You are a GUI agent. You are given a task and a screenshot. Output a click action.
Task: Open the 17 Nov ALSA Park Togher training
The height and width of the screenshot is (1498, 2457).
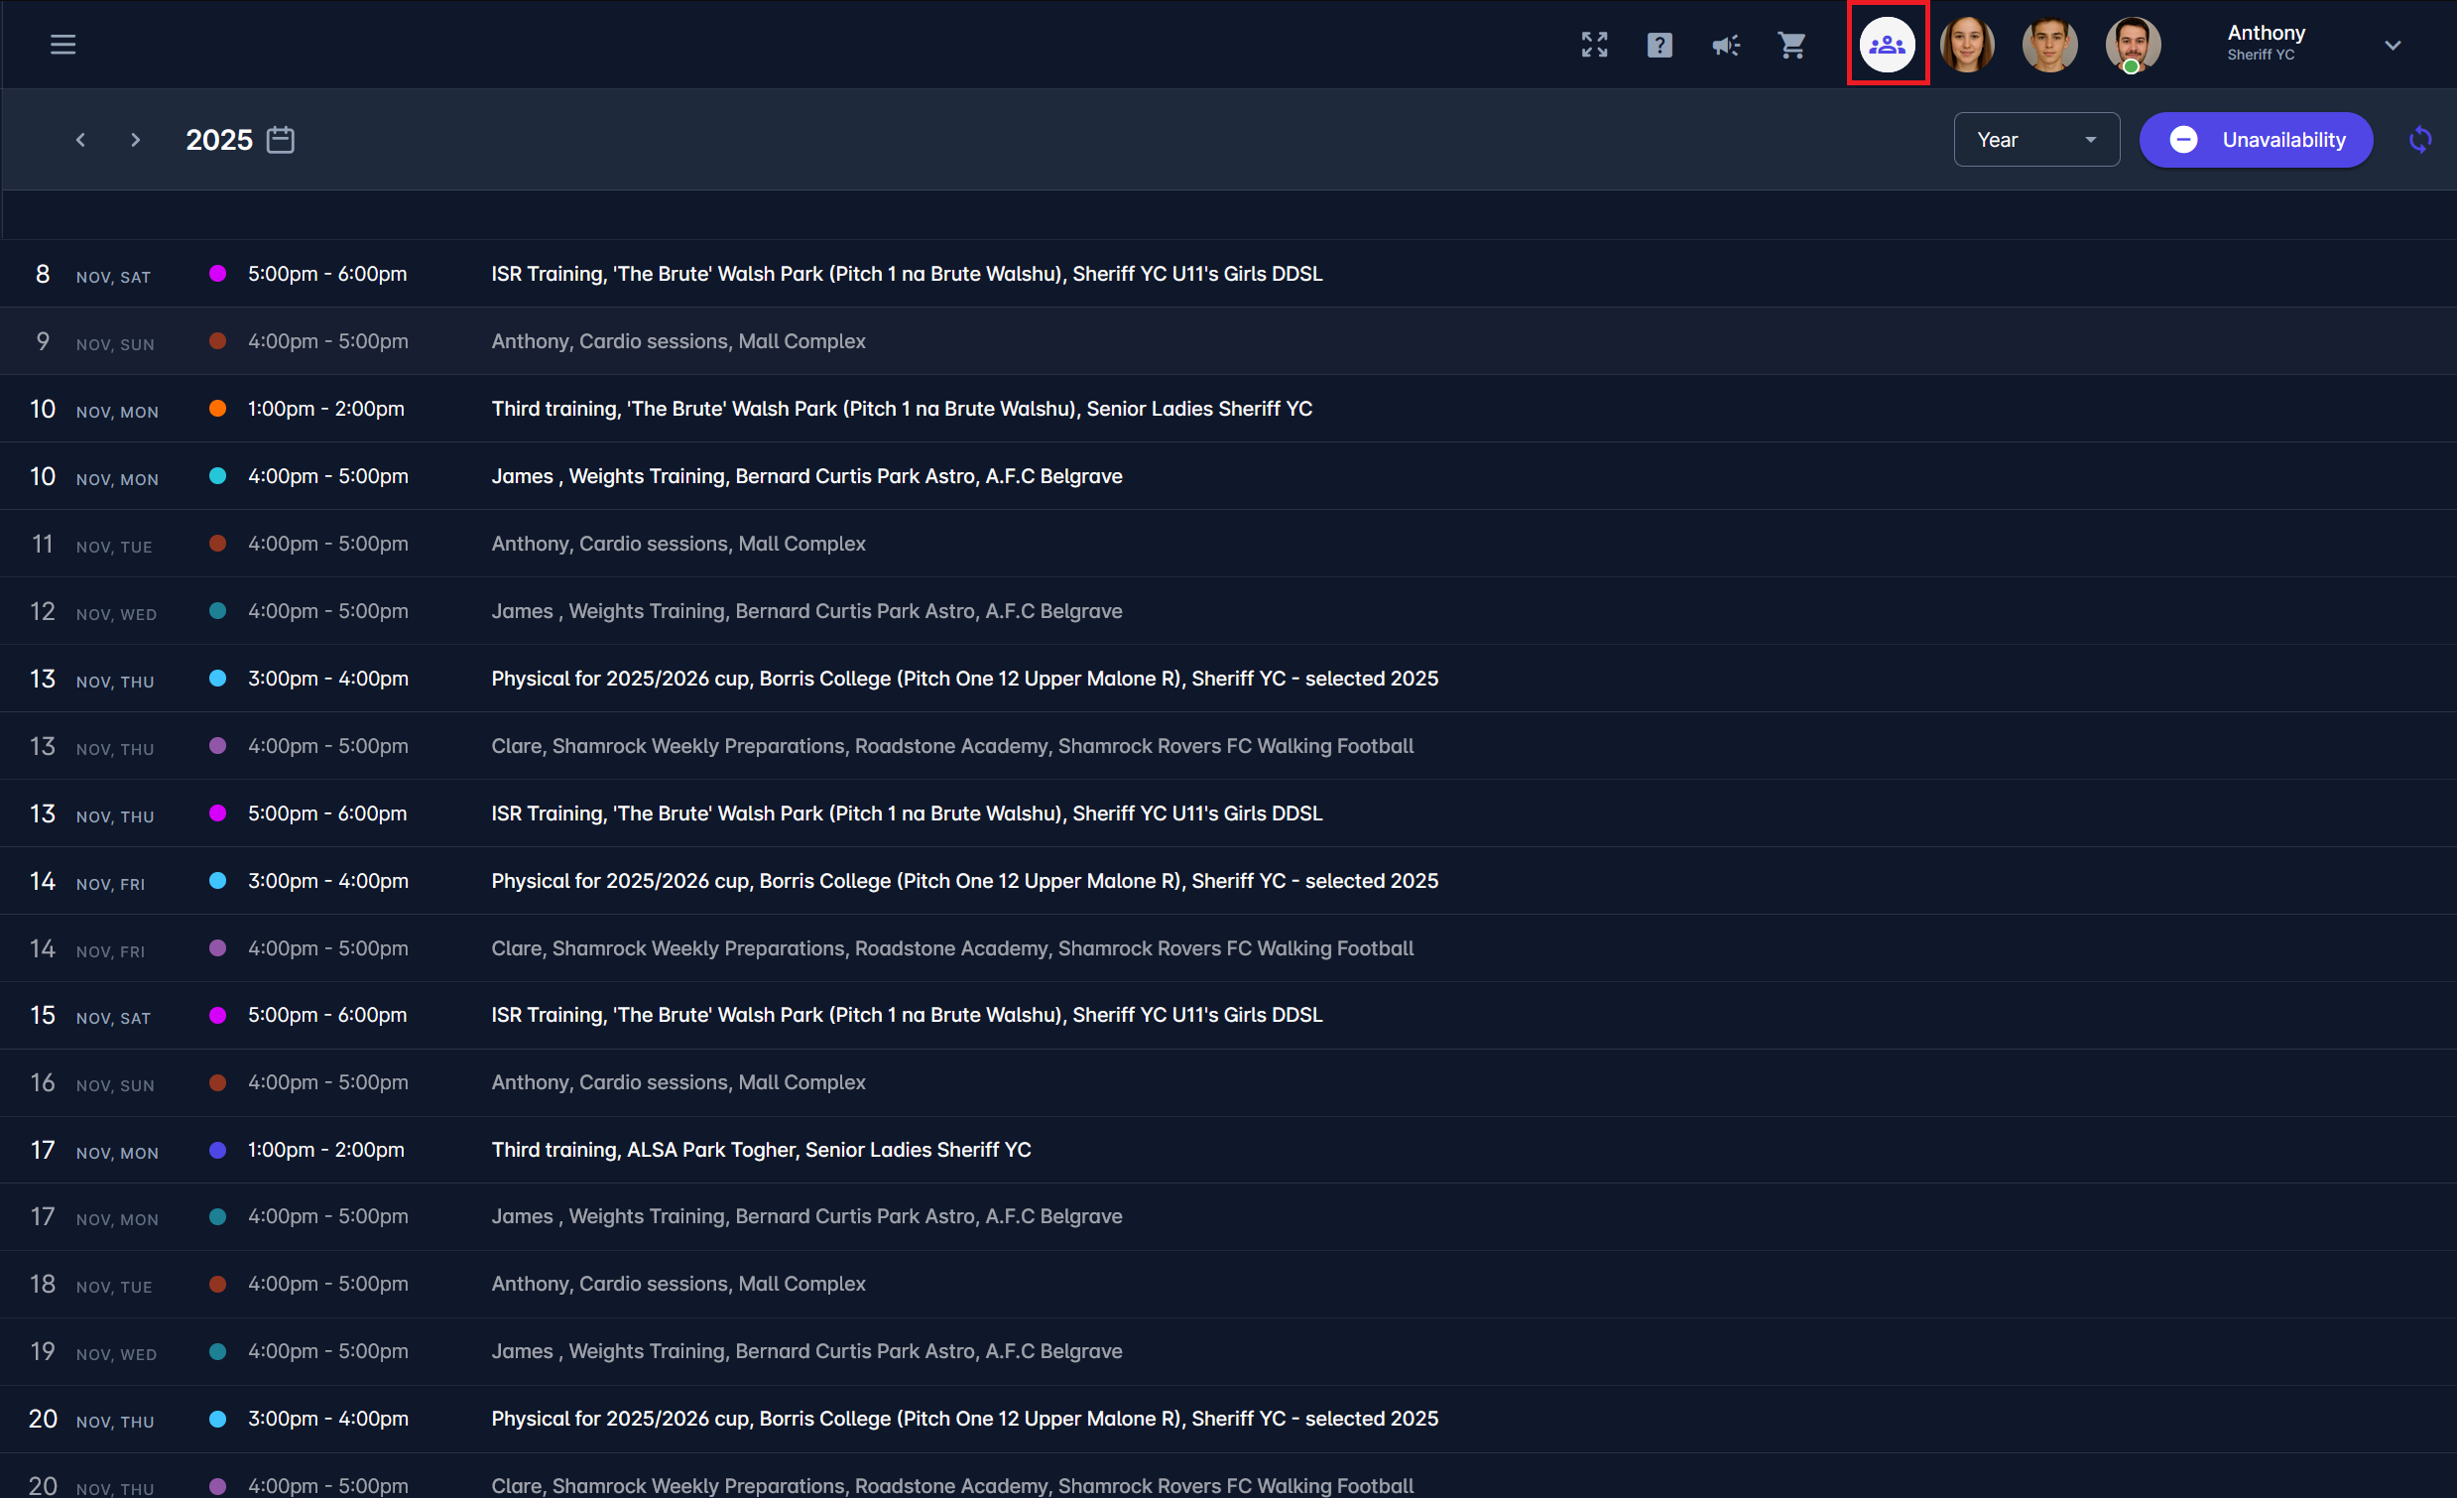click(x=761, y=1150)
